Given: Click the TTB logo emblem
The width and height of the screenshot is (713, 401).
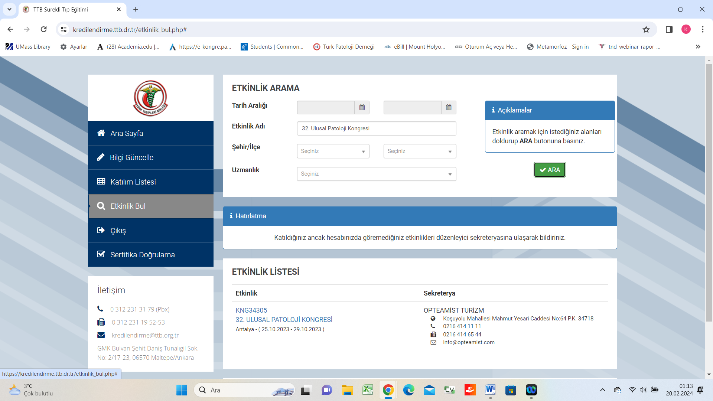Looking at the screenshot, I should [150, 98].
